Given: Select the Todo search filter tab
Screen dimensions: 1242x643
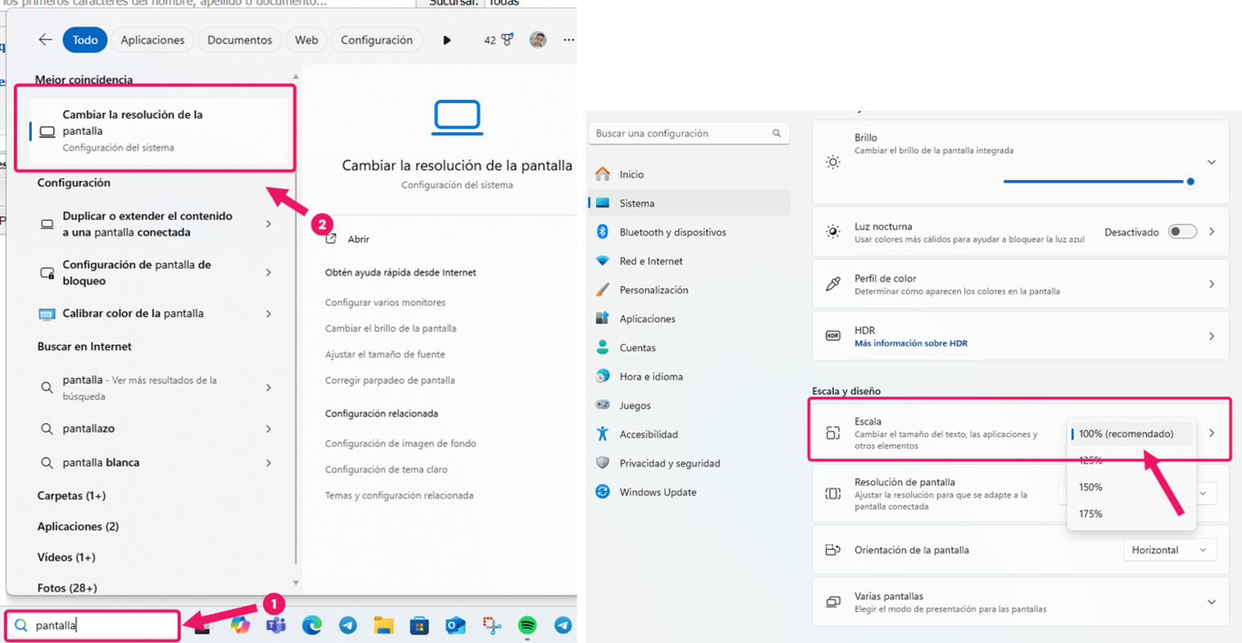Looking at the screenshot, I should tap(85, 40).
